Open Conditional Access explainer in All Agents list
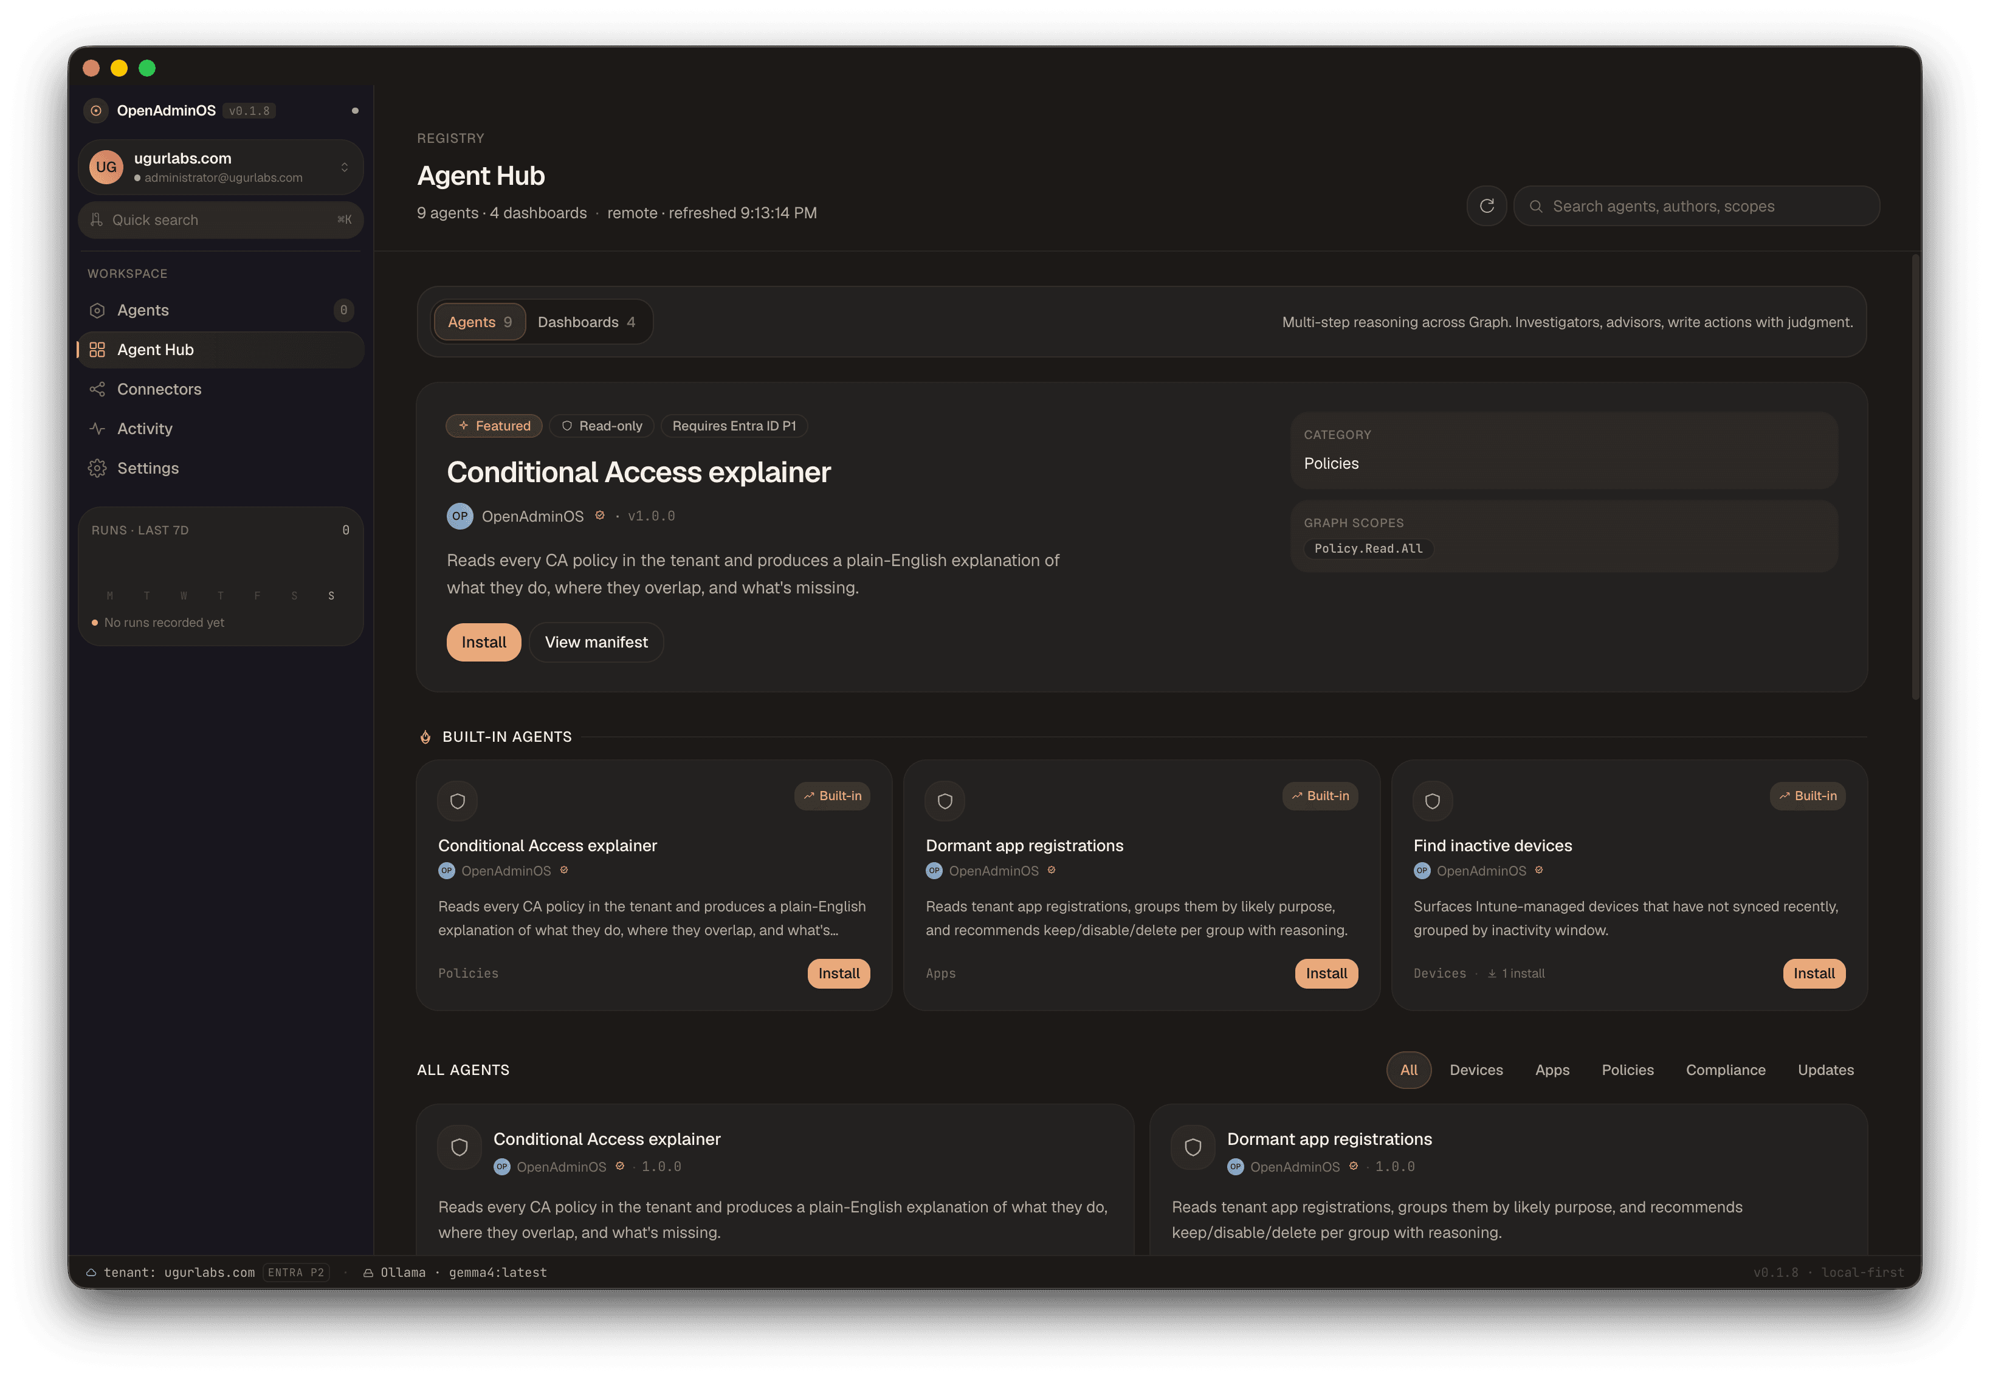 tap(607, 1139)
